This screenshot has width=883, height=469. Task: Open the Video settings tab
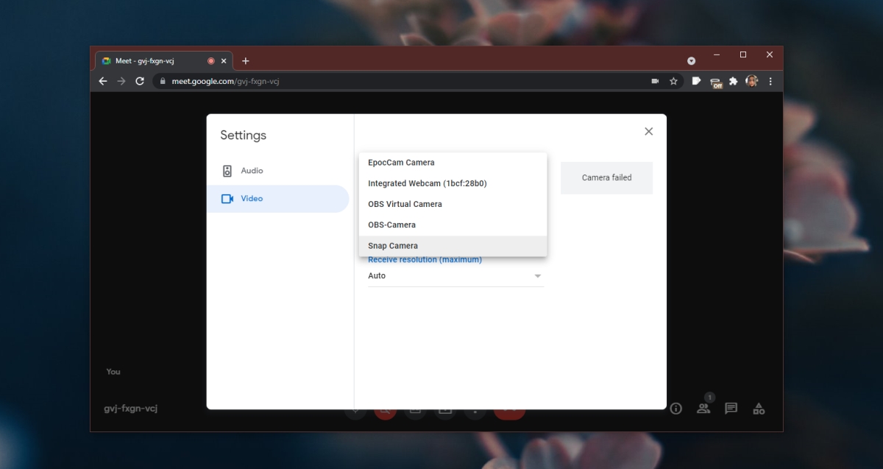(277, 199)
